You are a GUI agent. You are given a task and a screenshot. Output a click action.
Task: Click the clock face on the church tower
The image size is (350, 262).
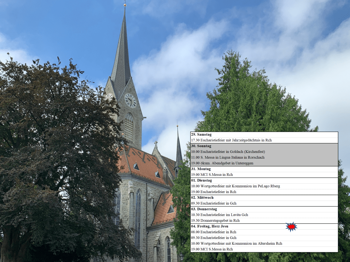[x=130, y=100]
